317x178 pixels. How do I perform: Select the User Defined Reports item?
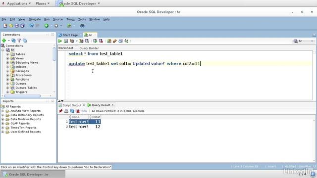pyautogui.click(x=25, y=132)
